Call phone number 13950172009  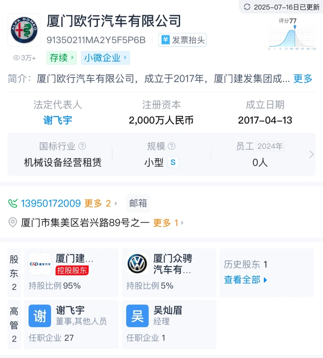(51, 203)
